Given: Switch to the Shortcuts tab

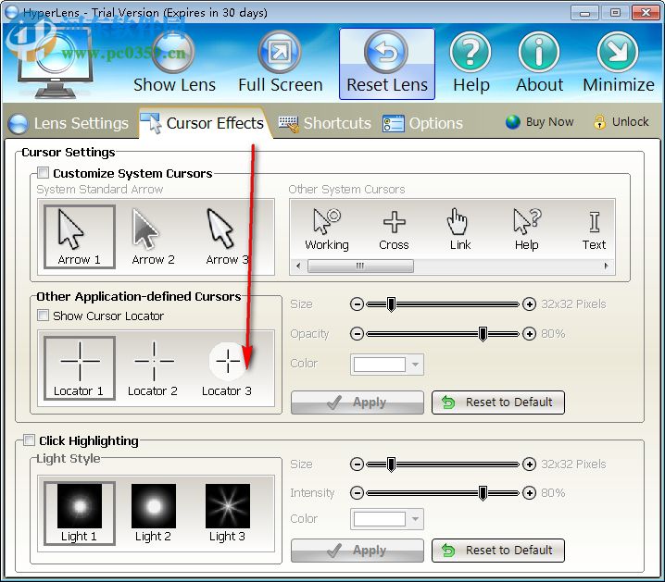Looking at the screenshot, I should pyautogui.click(x=325, y=123).
